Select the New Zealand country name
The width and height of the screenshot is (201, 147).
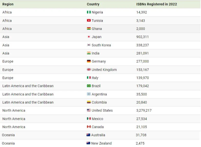pos(101,143)
